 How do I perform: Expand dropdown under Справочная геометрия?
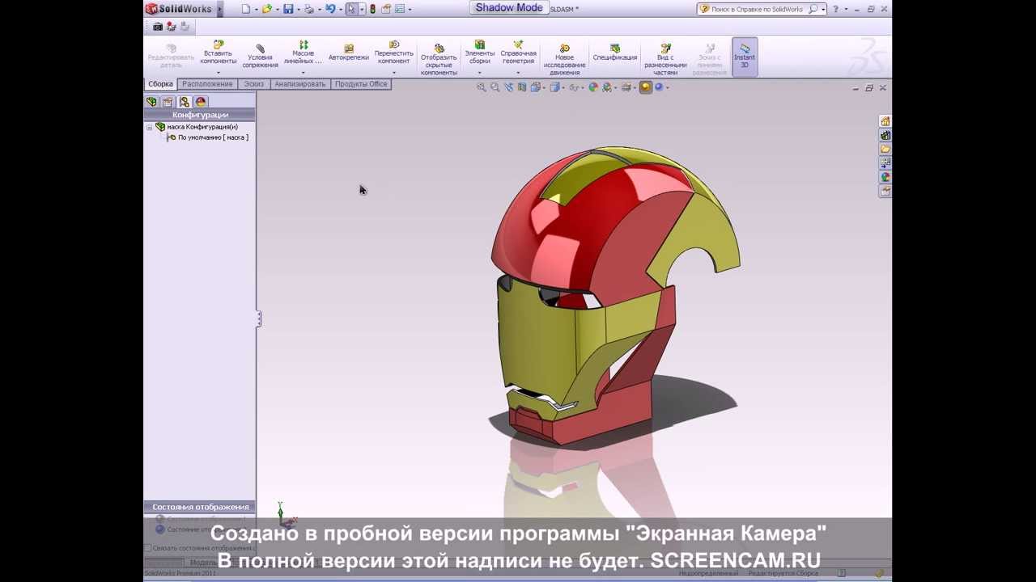click(x=519, y=73)
